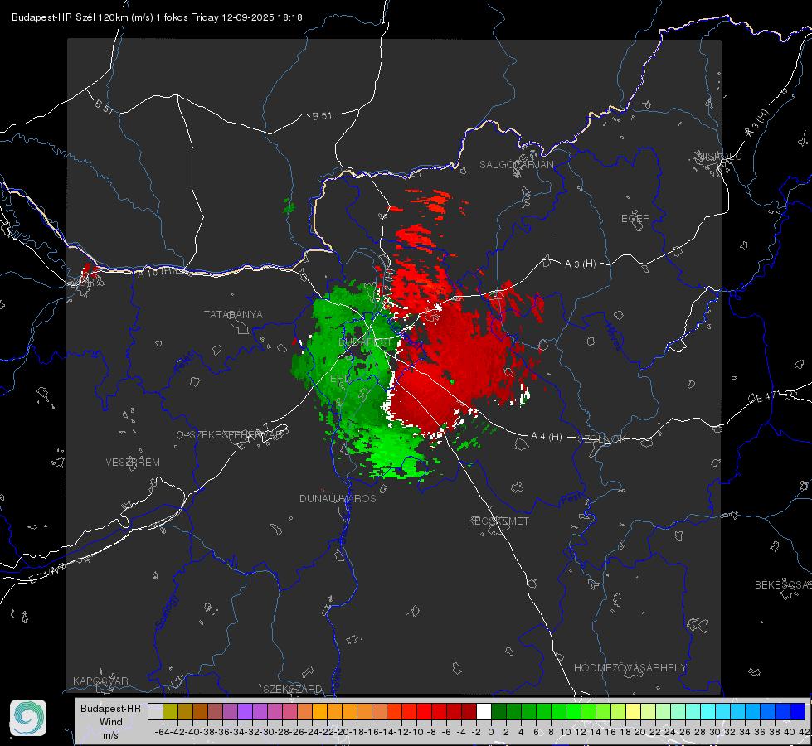Select the HÓDMEZŐVÁSÁRHELY city label

(630, 668)
